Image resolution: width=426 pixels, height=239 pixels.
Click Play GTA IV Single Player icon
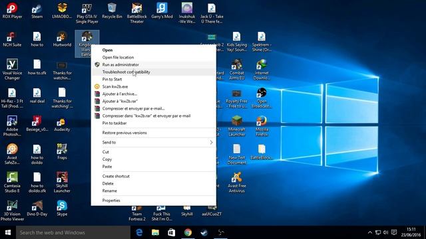[x=87, y=13]
